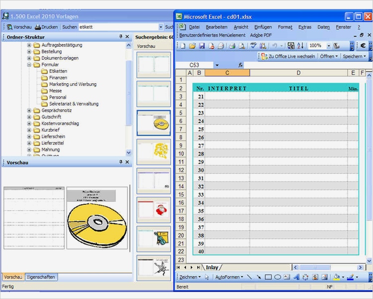Image resolution: width=373 pixels, height=299 pixels.
Task: Select the yellow CD thumbnail in search results
Action: coord(154,123)
